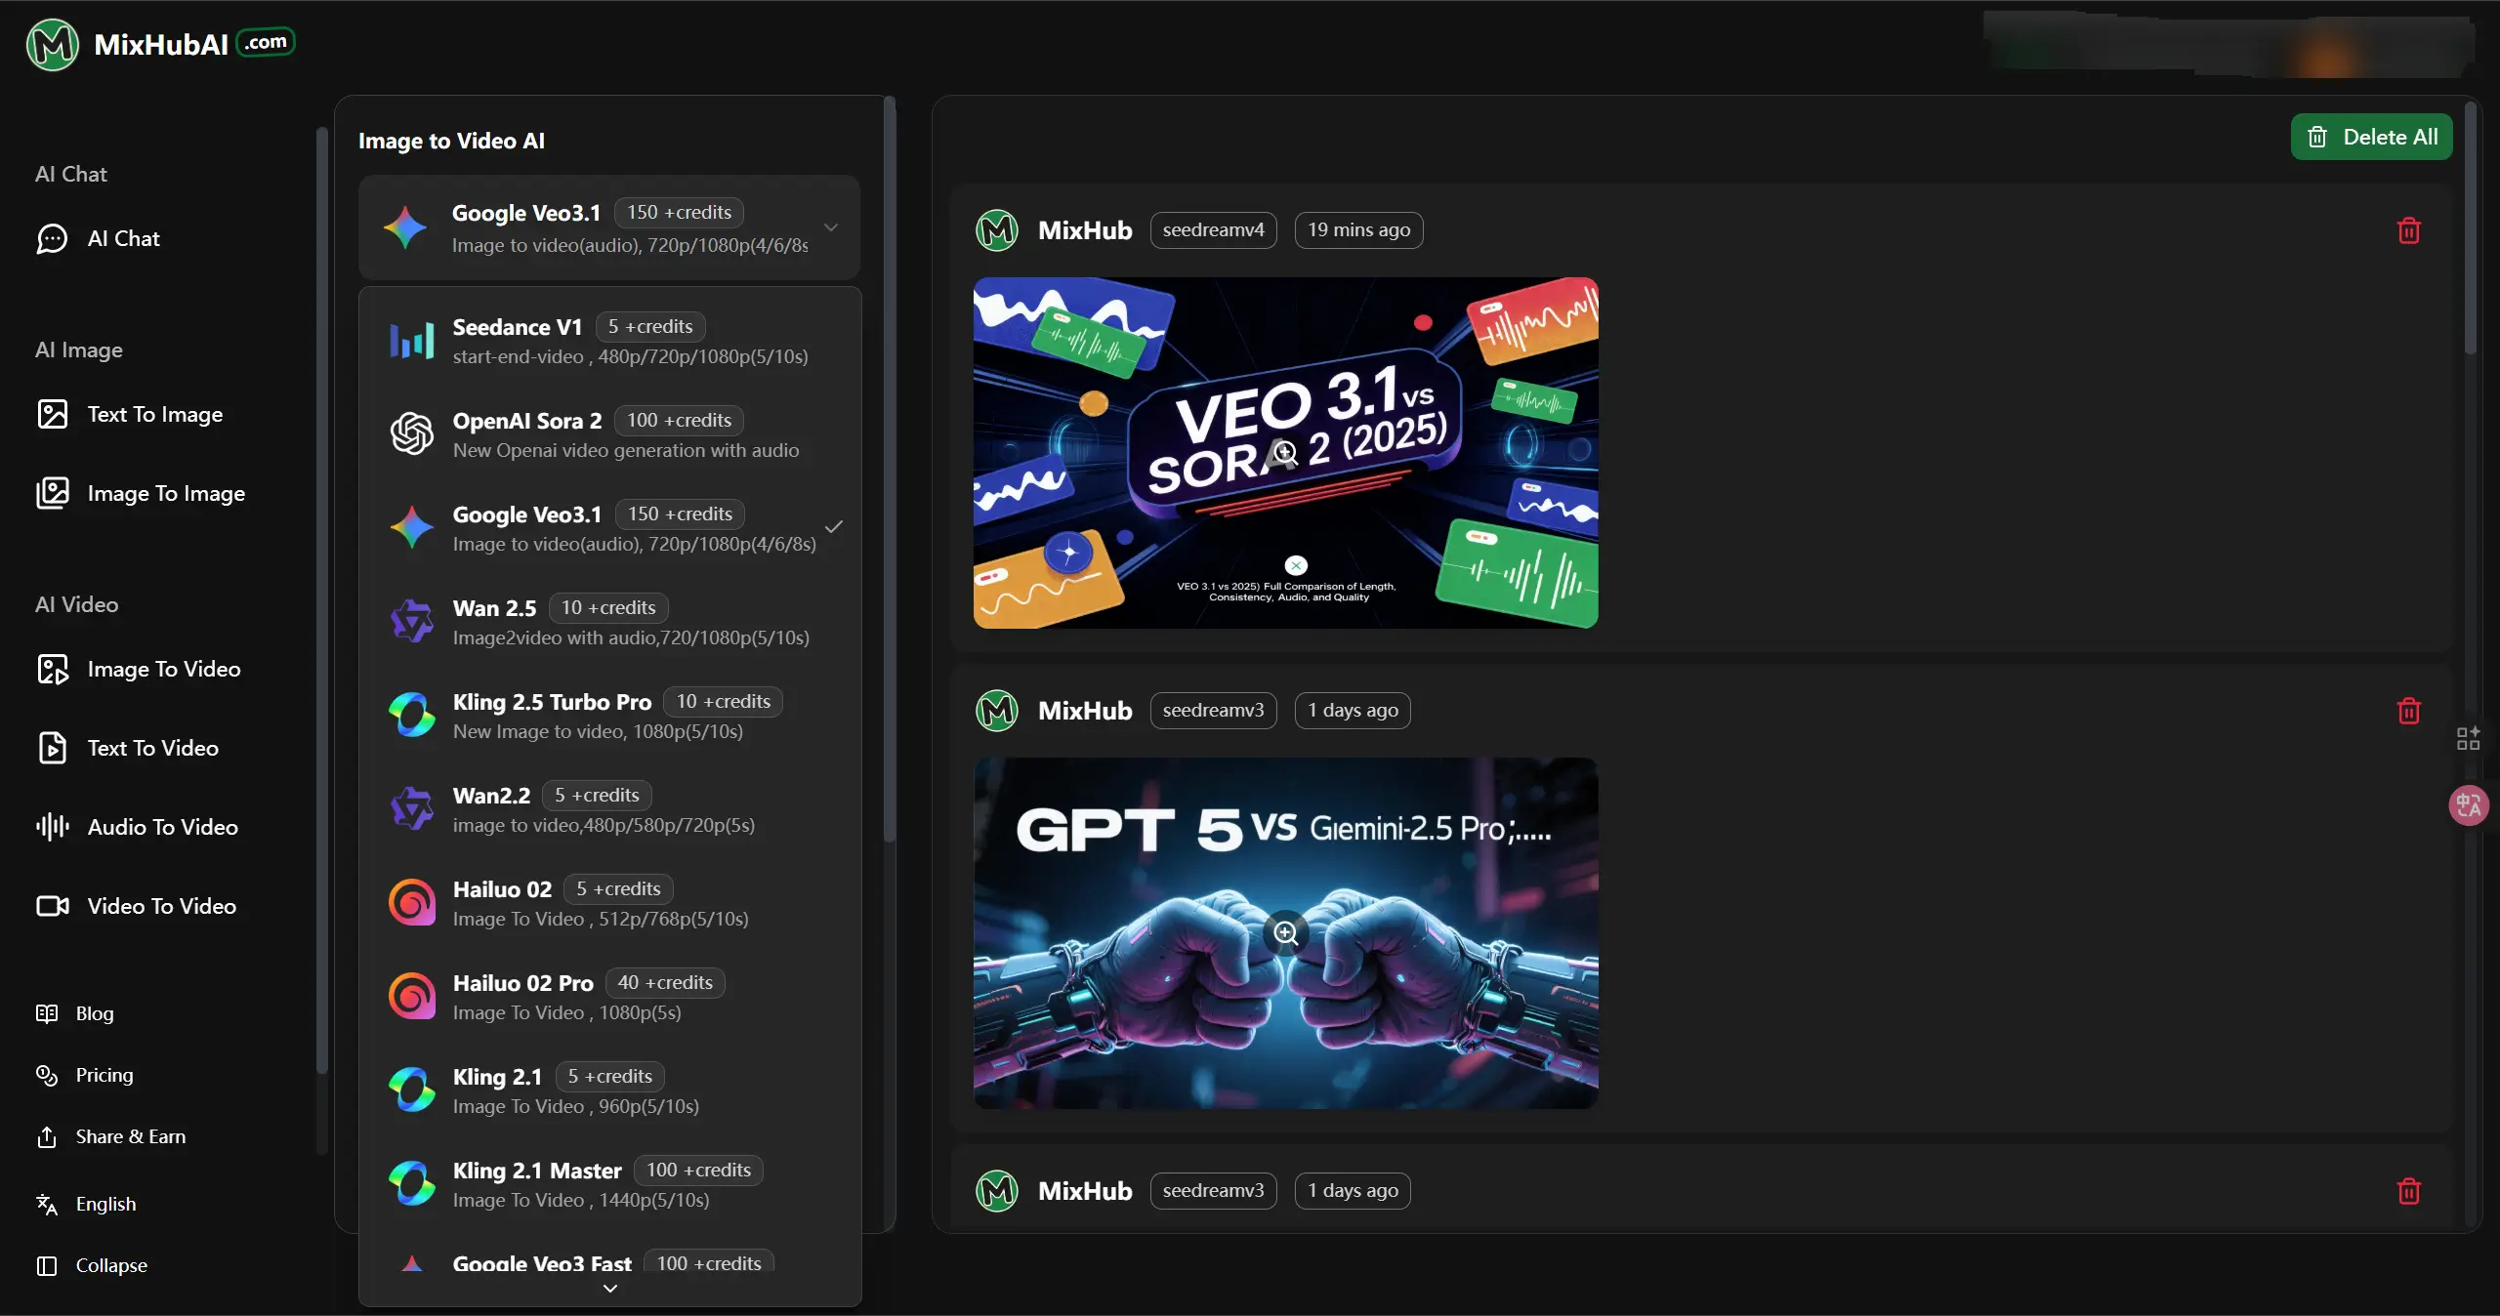Zoom the GPT 5 vs Gemini image via magnifier
The image size is (2500, 1316).
click(x=1285, y=933)
